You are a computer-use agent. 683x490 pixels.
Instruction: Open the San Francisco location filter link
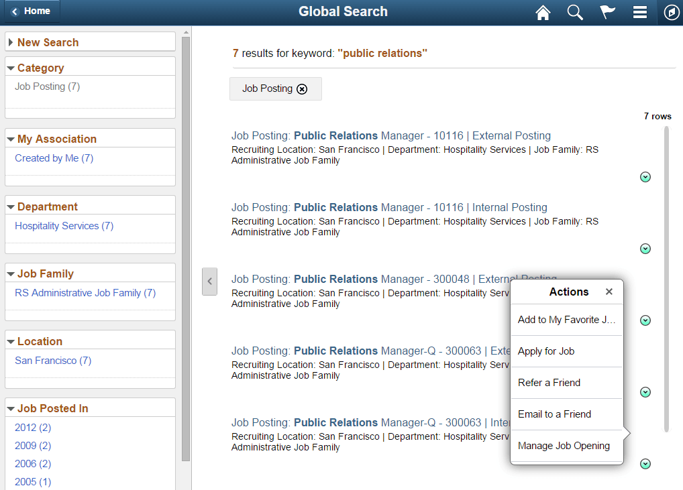click(52, 360)
